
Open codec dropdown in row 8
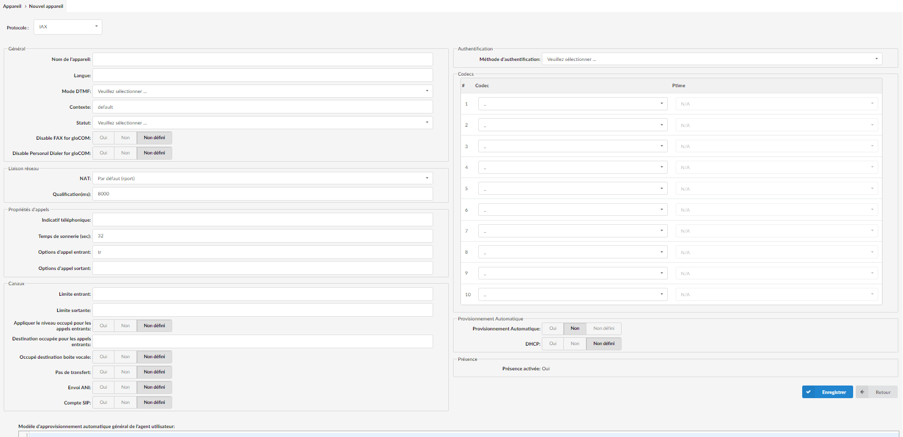[573, 252]
